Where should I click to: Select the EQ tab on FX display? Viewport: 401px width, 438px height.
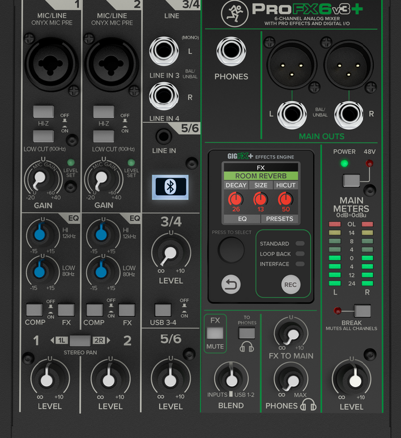click(x=242, y=219)
